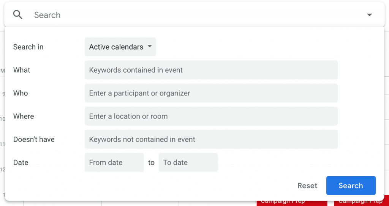
Task: Click the "Doesn't have" label
Action: coord(34,139)
